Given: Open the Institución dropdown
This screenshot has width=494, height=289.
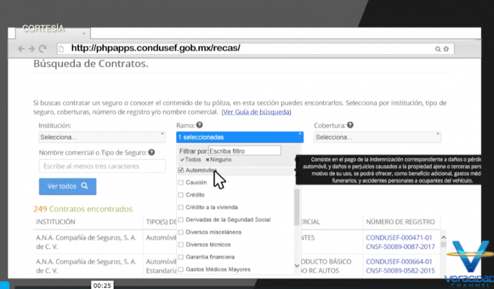Looking at the screenshot, I should coord(102,137).
